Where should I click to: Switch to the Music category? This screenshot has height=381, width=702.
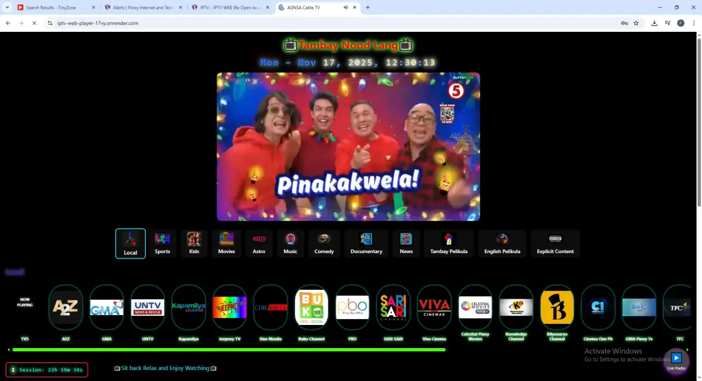pos(291,243)
